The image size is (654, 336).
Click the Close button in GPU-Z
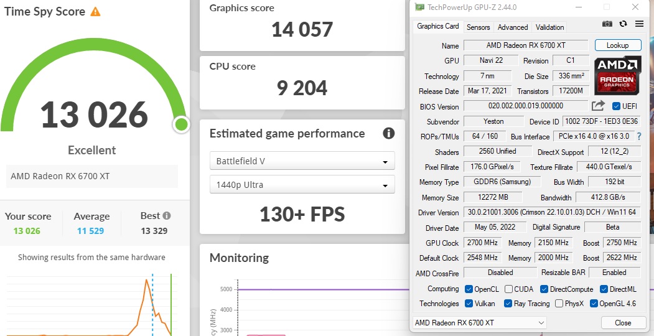[x=623, y=323]
